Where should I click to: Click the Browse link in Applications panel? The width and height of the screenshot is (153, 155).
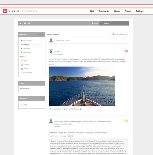click(41, 98)
